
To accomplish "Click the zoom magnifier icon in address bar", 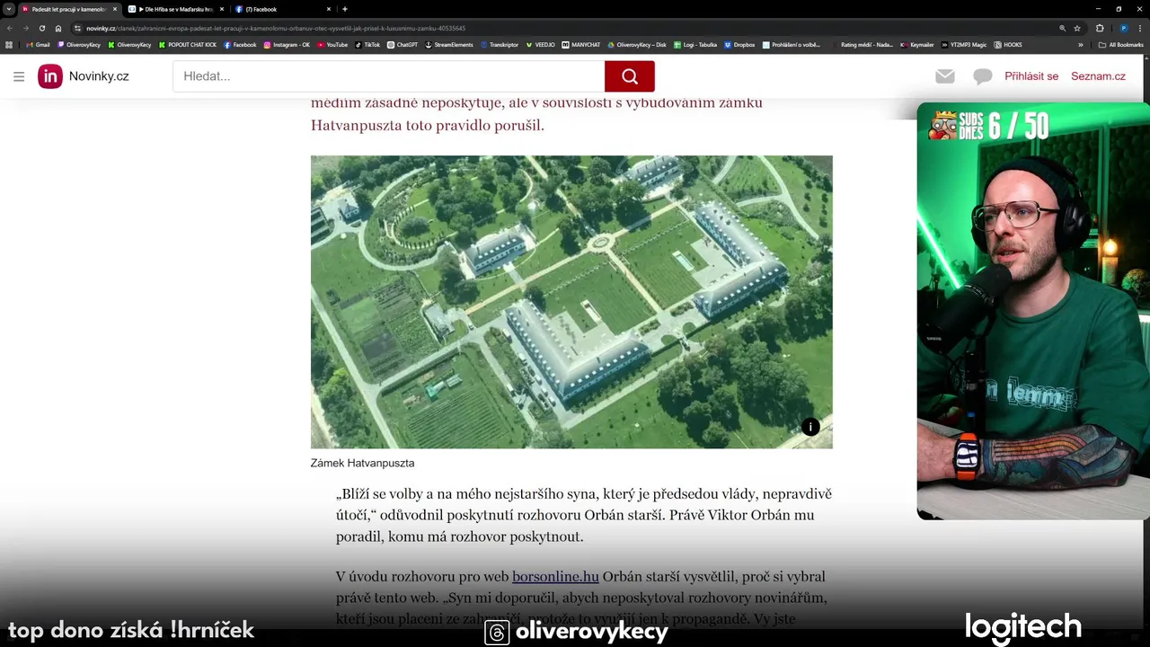I will point(1063,28).
